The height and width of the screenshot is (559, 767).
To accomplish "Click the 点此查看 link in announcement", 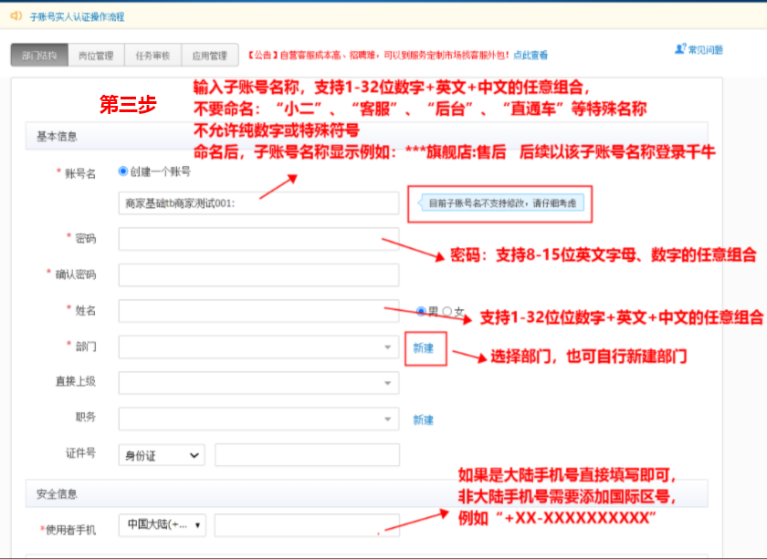I will (531, 56).
